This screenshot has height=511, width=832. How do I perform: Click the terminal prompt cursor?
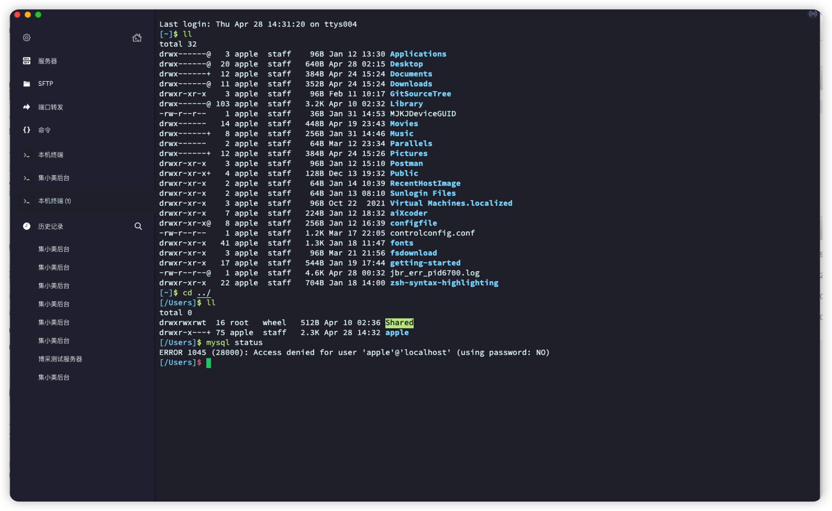tap(208, 363)
